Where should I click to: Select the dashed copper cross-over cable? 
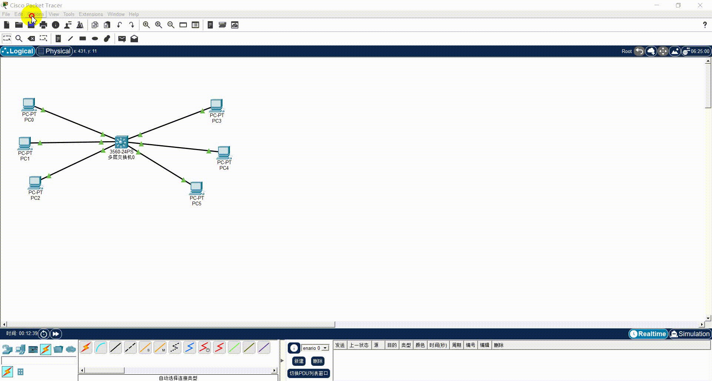tap(131, 348)
